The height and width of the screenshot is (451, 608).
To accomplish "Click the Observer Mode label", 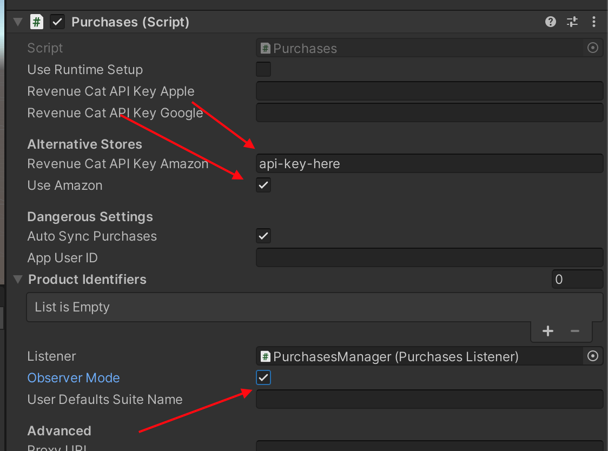I will click(x=74, y=378).
